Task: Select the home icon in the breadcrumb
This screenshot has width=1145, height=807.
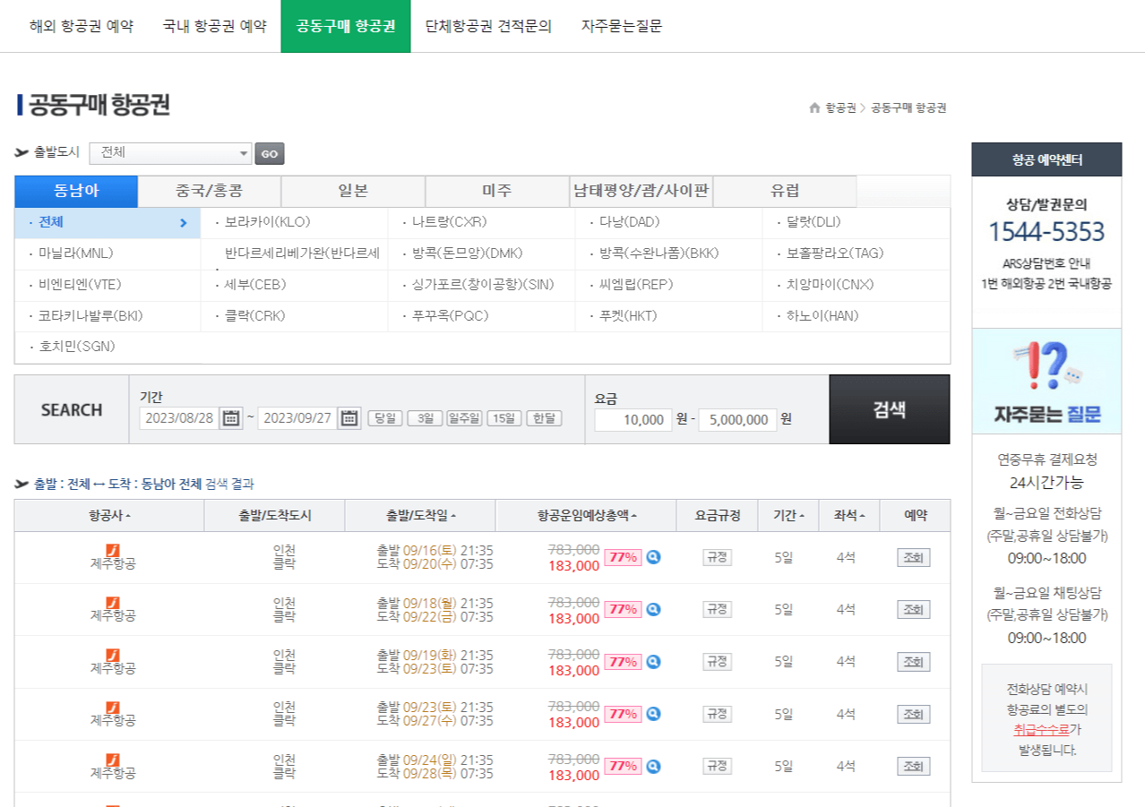Action: click(814, 108)
